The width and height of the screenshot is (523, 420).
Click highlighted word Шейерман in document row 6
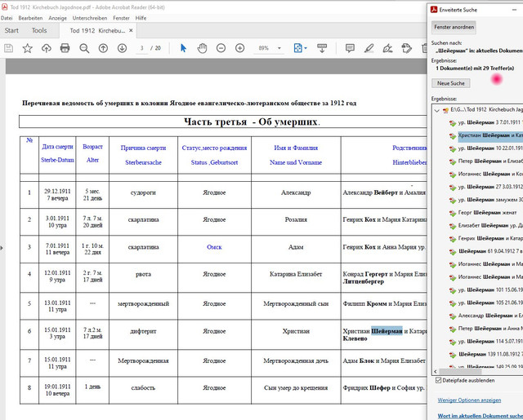click(387, 331)
